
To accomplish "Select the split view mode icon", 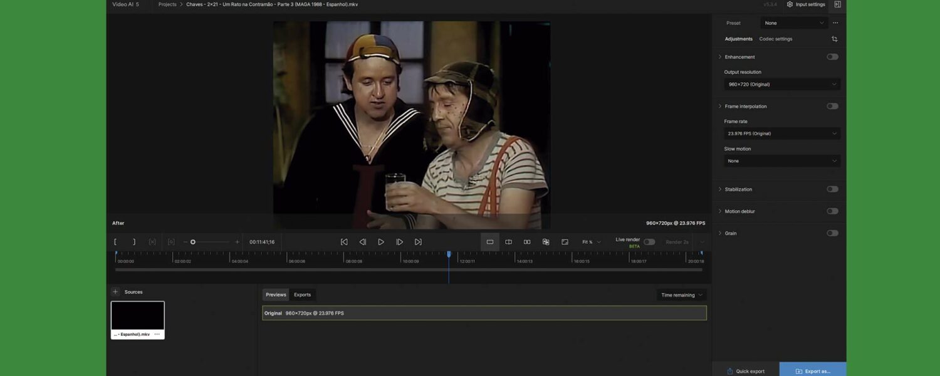I will [x=509, y=242].
